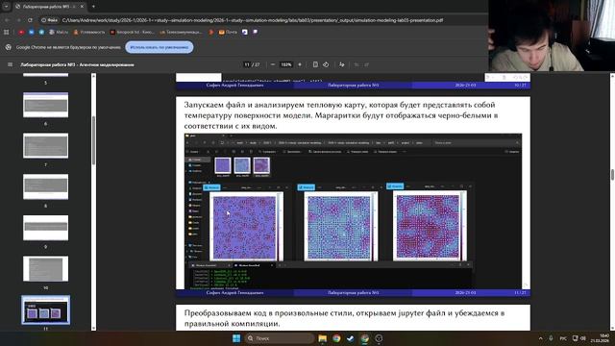This screenshot has width=615, height=346.
Task: Open the Windows Start menu
Action: 236,338
